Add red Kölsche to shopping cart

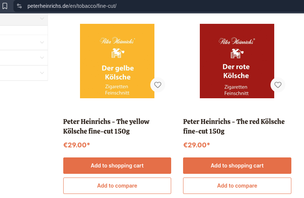click(x=237, y=166)
